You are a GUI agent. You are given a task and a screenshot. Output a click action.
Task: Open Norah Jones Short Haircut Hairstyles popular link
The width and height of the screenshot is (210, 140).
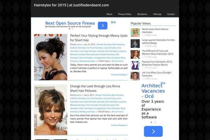[155, 30]
